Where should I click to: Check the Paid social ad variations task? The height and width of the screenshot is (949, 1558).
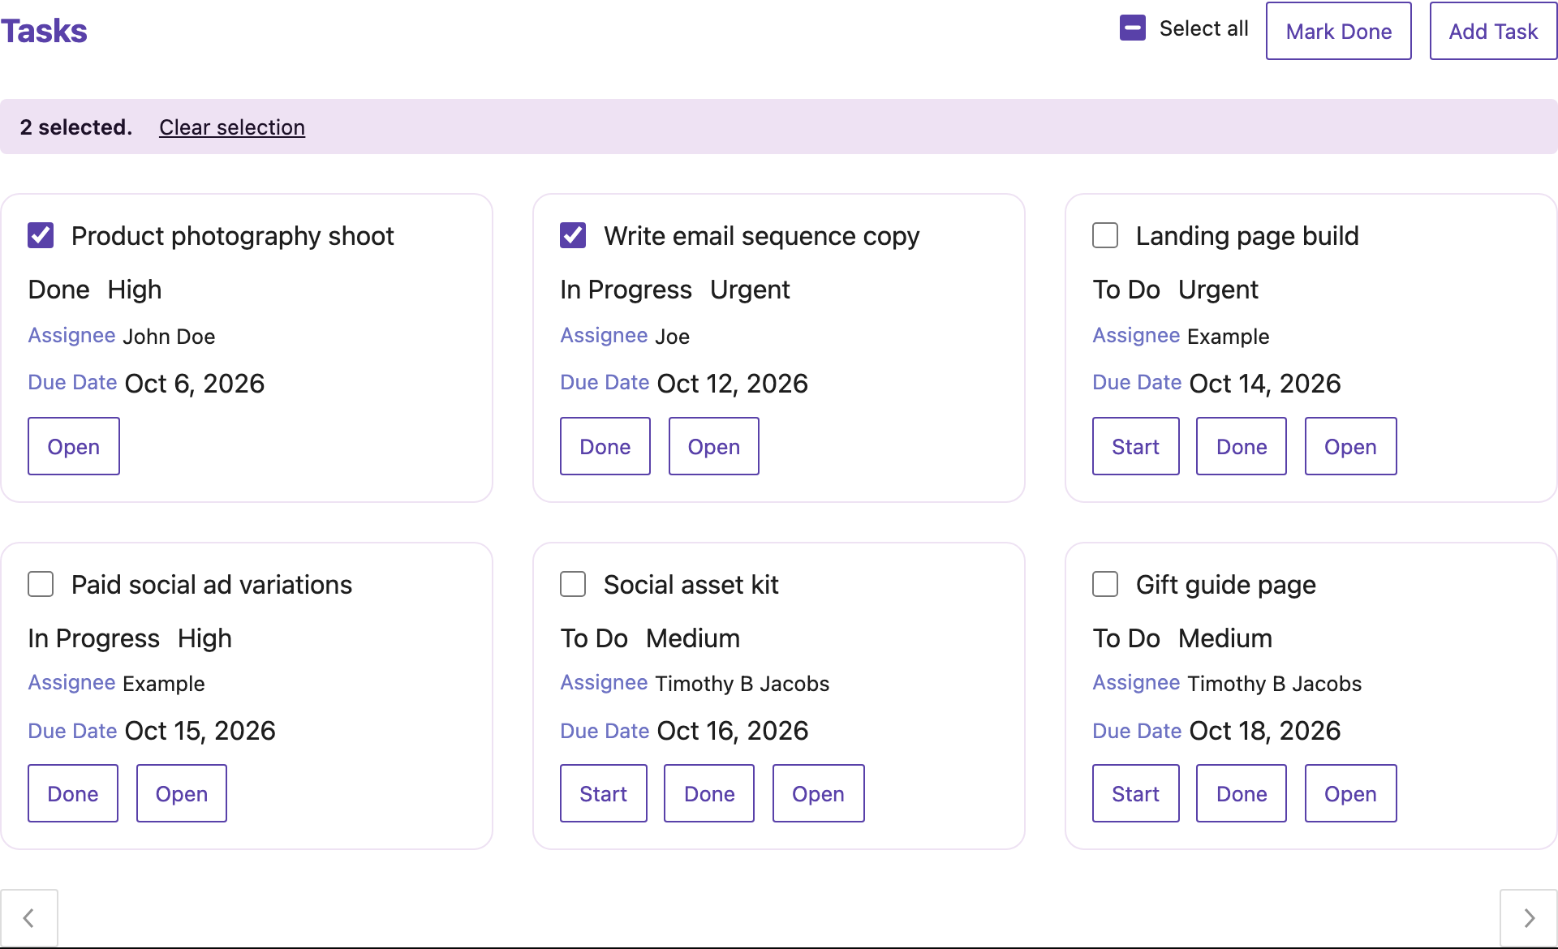(41, 585)
